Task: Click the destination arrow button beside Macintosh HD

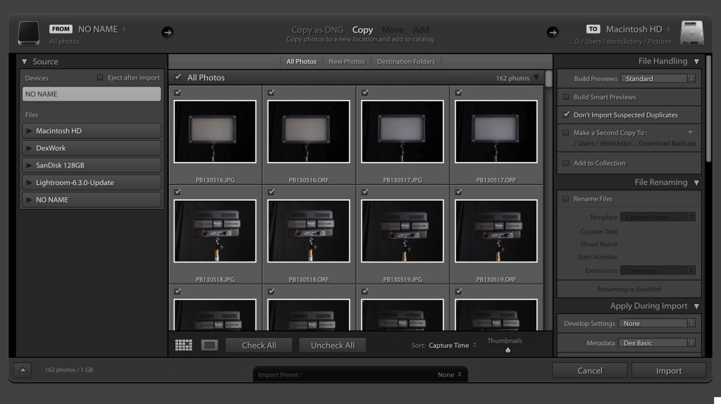Action: pyautogui.click(x=552, y=32)
